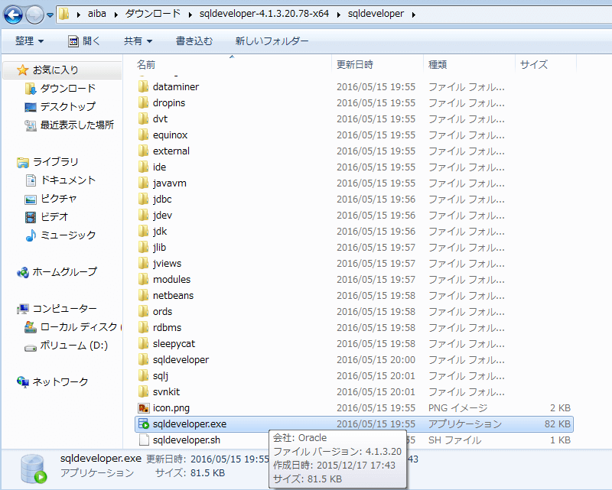
Task: Go back with the blue back arrow
Action: click(13, 15)
